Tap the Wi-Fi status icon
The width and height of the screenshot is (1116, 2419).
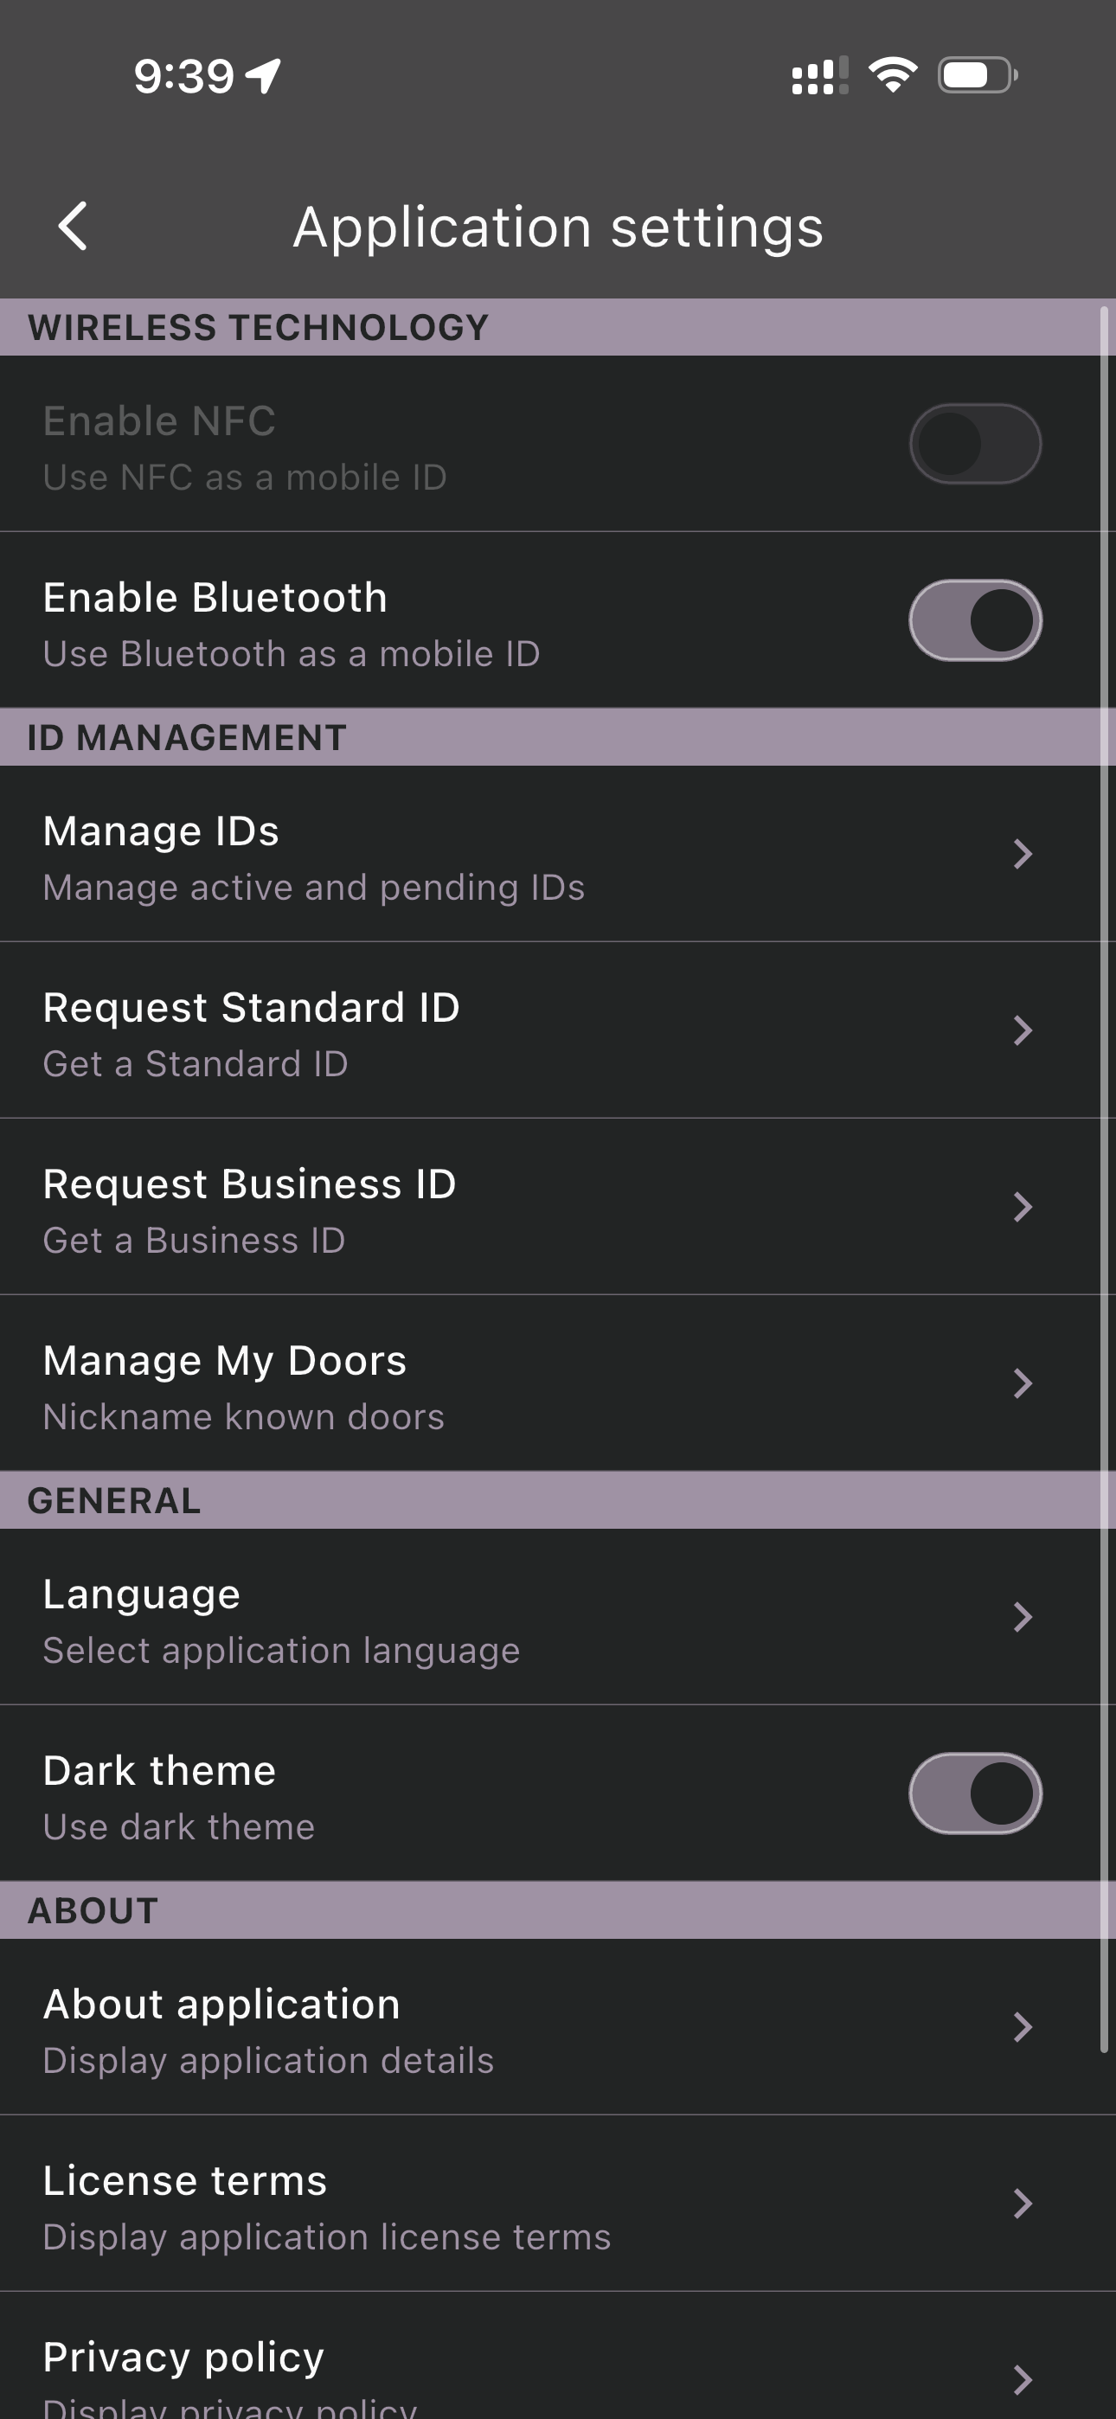click(x=893, y=74)
